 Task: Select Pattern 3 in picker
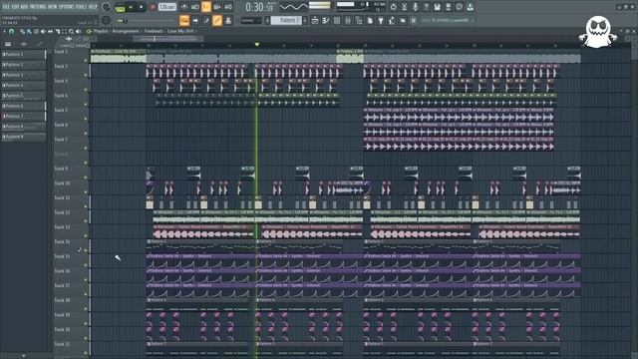[23, 75]
